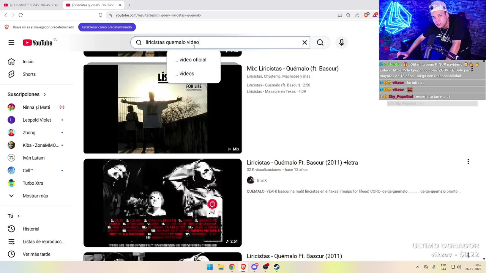Screen dimensions: 486x273
Task: Open a new browser tab
Action: click(129, 5)
